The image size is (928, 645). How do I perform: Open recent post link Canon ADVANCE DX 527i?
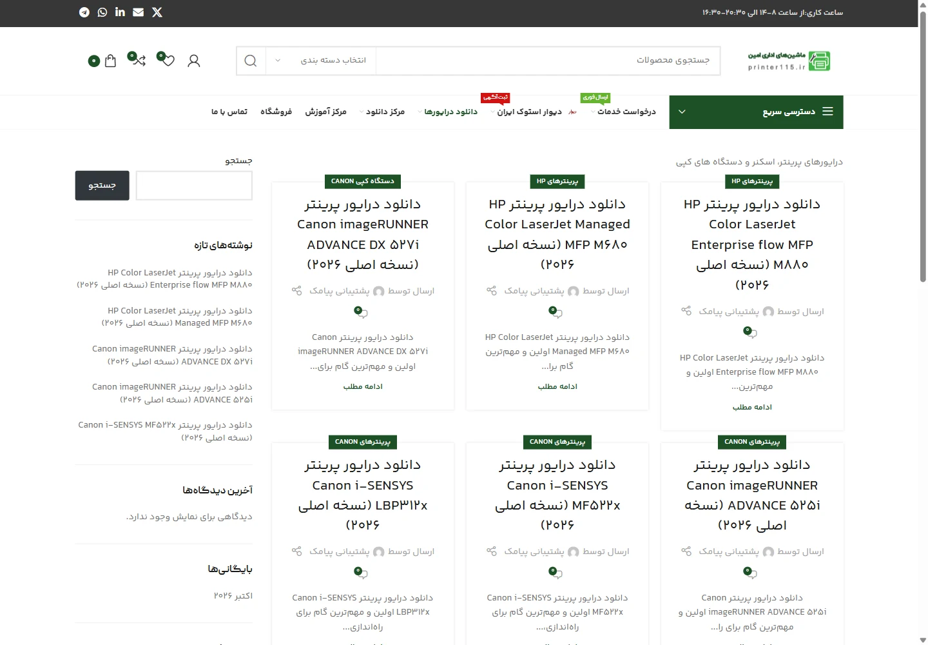click(x=172, y=355)
